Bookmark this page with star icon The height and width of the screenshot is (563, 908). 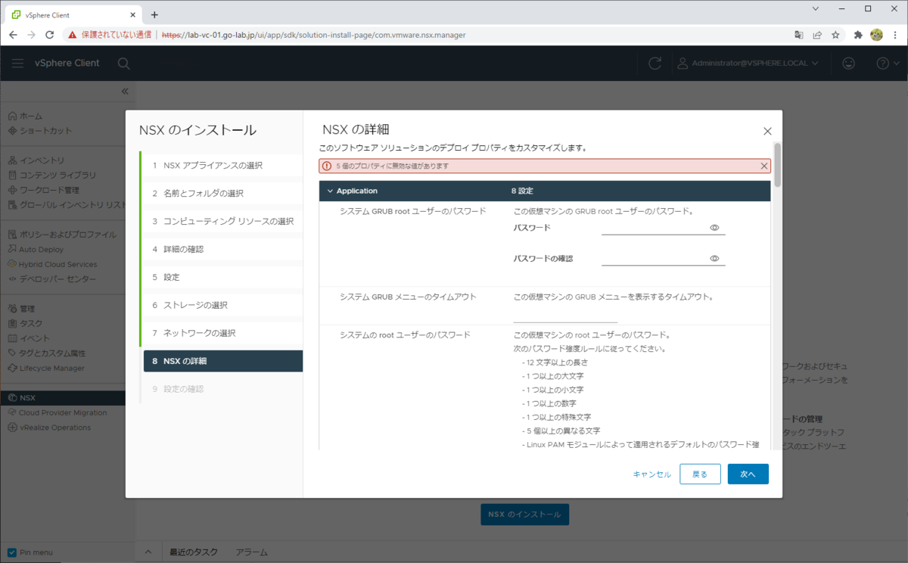[835, 35]
